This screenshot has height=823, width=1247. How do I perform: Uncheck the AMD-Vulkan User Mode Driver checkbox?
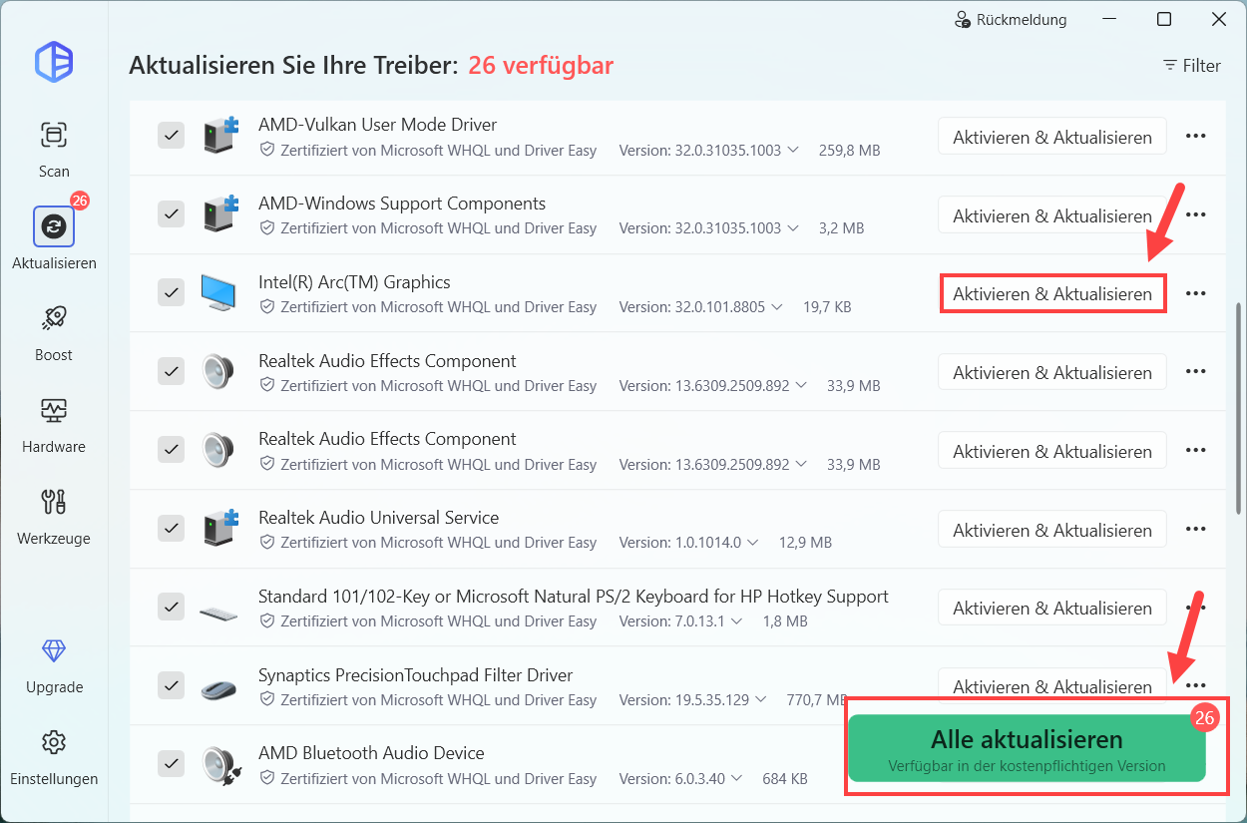tap(172, 136)
